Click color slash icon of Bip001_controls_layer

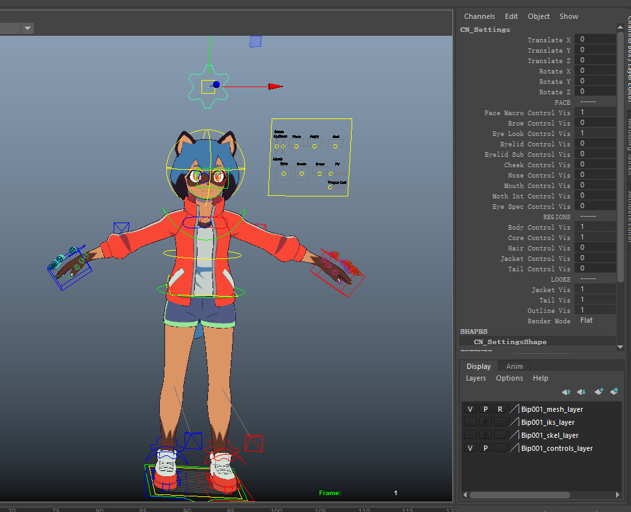point(514,449)
